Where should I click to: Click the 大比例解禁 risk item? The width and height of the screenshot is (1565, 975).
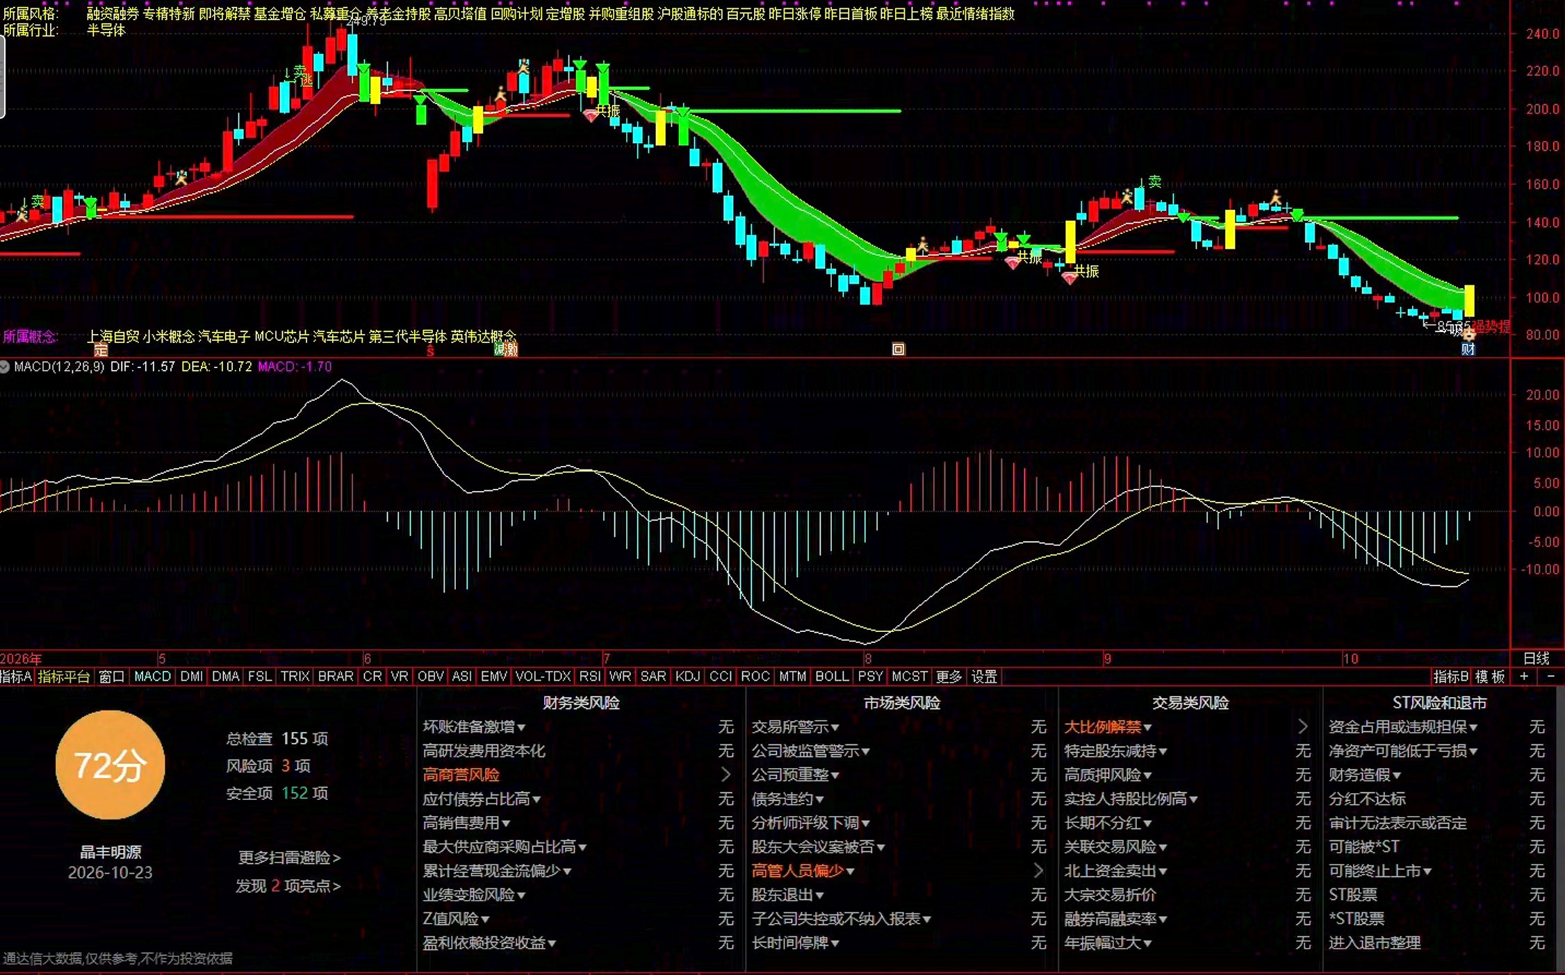[1103, 727]
